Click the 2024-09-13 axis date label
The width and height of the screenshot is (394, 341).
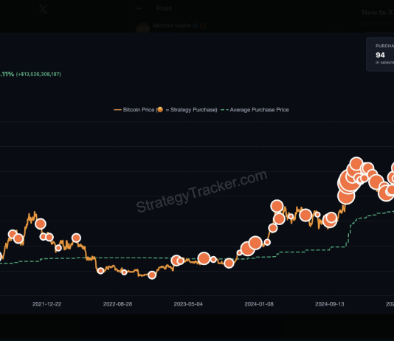point(330,304)
